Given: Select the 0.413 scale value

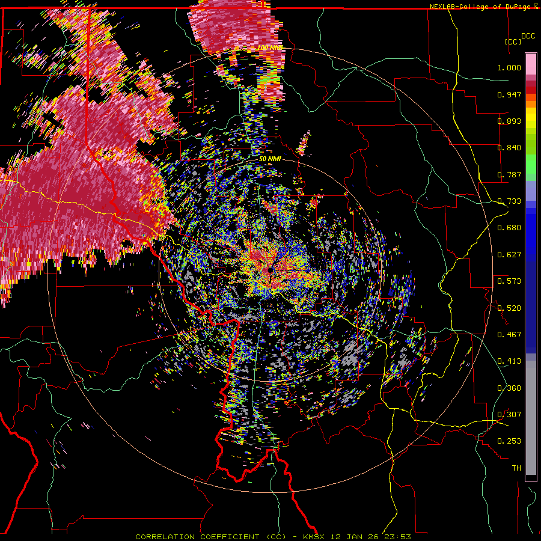Looking at the screenshot, I should [x=509, y=361].
